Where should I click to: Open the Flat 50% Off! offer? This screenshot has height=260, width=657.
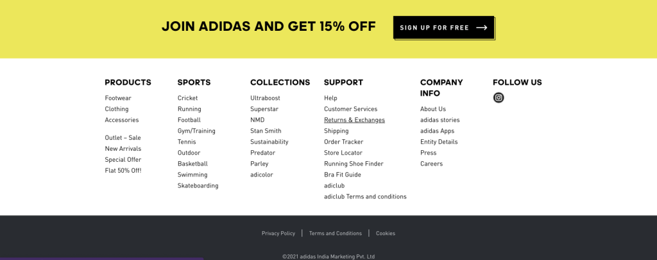pyautogui.click(x=123, y=171)
